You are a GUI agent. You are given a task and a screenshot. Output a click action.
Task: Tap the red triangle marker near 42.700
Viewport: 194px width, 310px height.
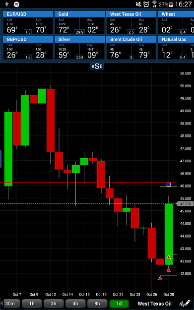[169, 269]
